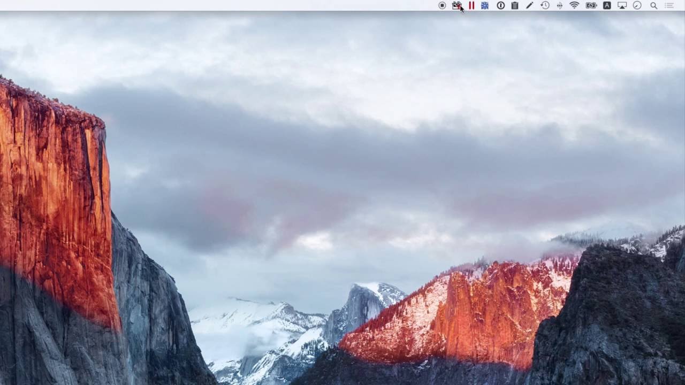The image size is (685, 385).
Task: Open the clipboard manager menu bar icon
Action: (515, 5)
